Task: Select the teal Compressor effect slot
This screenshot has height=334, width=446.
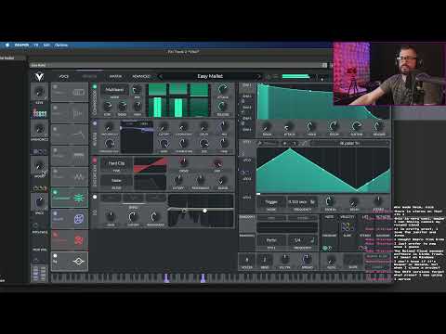Action: pos(70,198)
